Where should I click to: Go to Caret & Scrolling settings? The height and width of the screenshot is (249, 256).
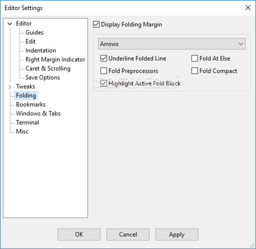[48, 68]
